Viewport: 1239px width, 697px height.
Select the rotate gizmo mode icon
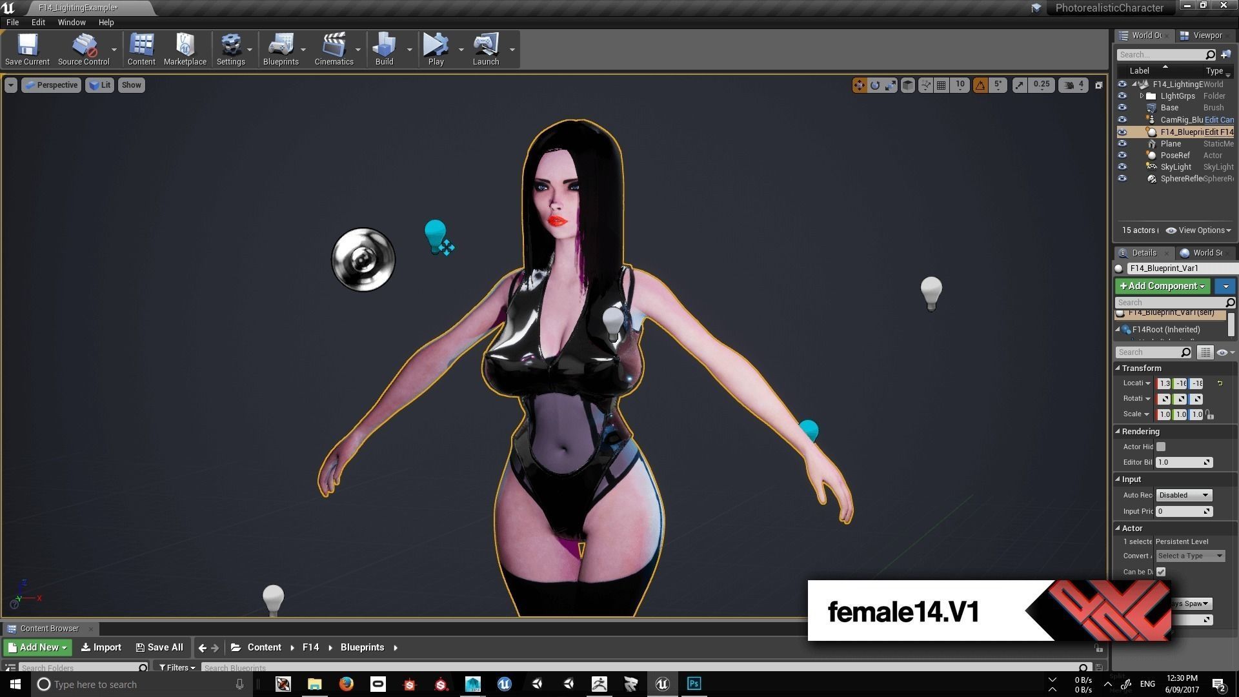(x=875, y=85)
